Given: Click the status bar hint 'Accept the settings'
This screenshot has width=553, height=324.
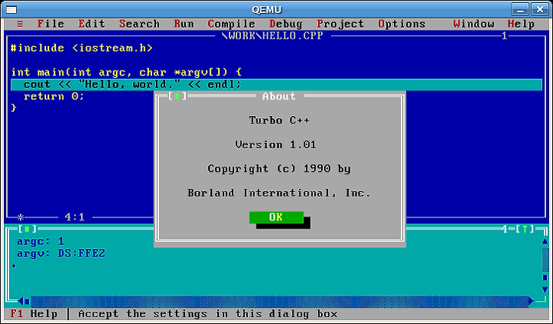Looking at the screenshot, I should (x=207, y=313).
